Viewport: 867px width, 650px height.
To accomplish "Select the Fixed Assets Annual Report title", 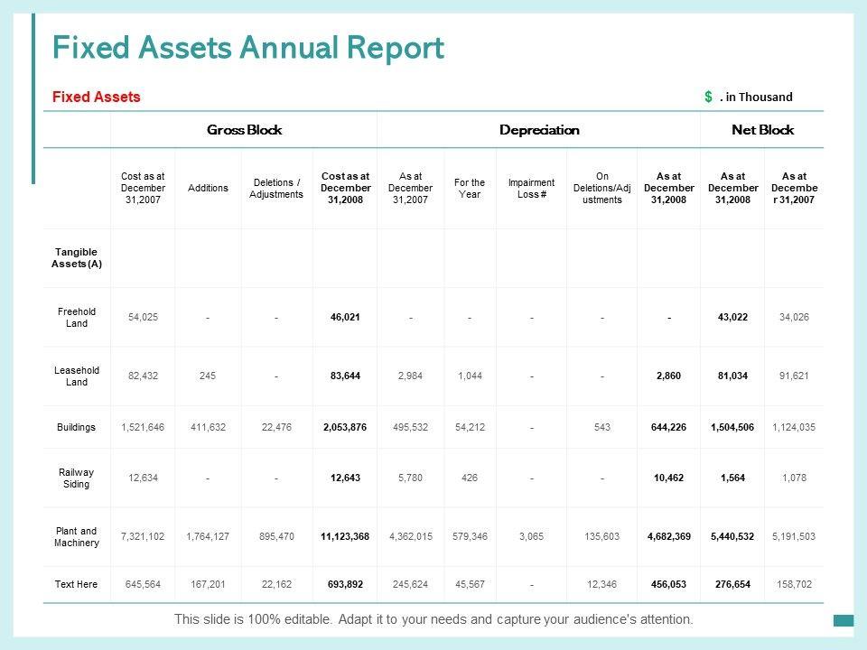I will 248,48.
